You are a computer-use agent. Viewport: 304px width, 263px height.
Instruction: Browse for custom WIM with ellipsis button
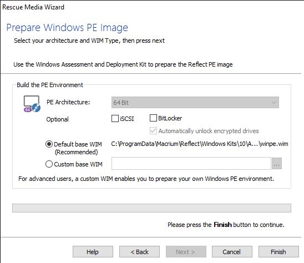coord(277,163)
